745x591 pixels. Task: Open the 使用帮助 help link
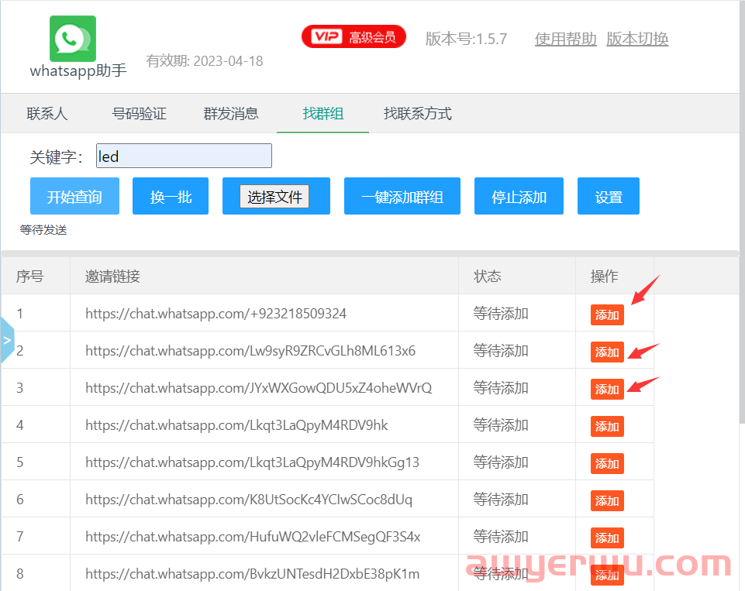coord(565,40)
